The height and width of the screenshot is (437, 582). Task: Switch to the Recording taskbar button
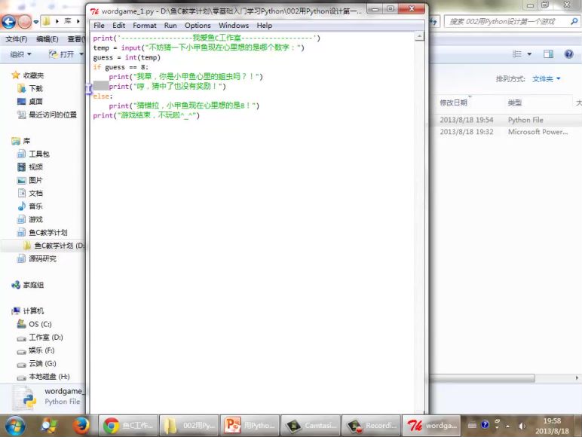click(372, 426)
